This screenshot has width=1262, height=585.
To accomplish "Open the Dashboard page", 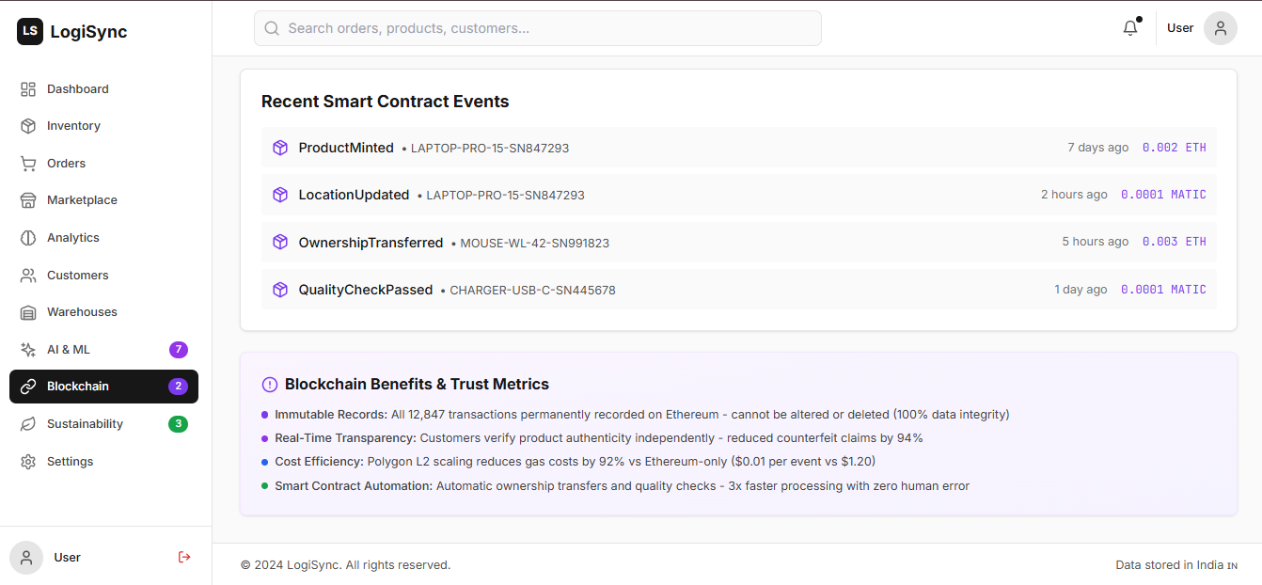I will 78,89.
